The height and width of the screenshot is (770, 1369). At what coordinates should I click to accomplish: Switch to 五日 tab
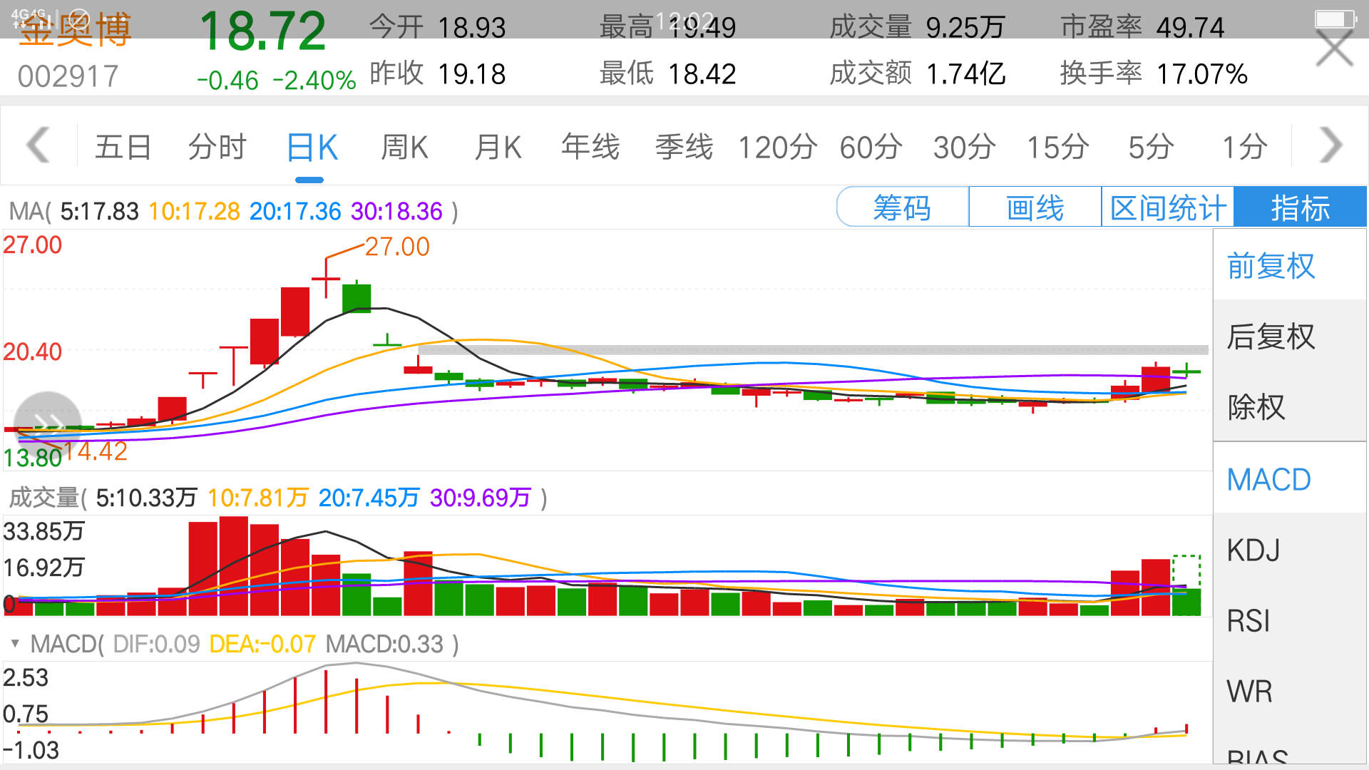click(x=123, y=147)
